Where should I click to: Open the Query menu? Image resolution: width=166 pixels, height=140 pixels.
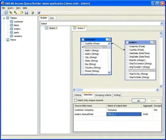click(10, 8)
